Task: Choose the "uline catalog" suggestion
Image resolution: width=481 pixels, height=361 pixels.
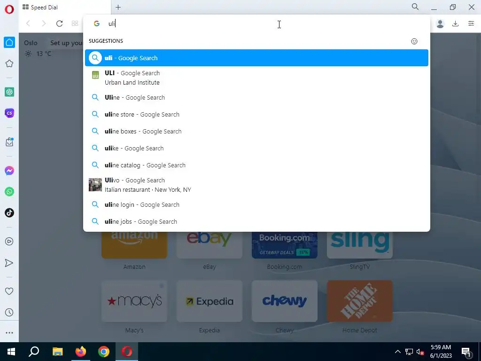Action: (x=256, y=165)
